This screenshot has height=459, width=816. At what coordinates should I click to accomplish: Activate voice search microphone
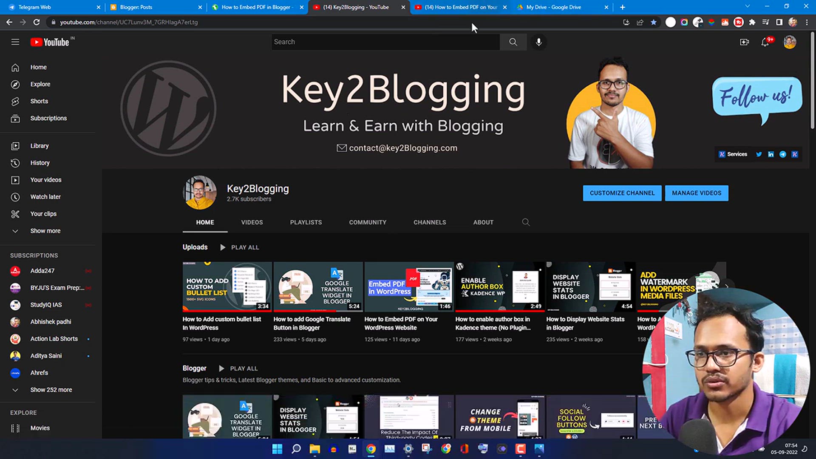[x=538, y=42]
